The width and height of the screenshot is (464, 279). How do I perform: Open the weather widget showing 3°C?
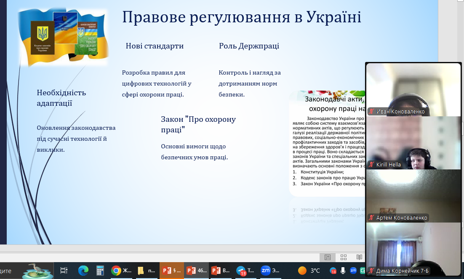click(309, 271)
